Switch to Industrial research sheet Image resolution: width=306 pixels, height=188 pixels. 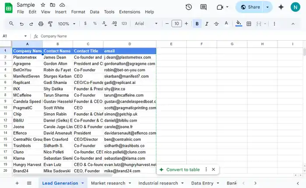[x=158, y=183]
